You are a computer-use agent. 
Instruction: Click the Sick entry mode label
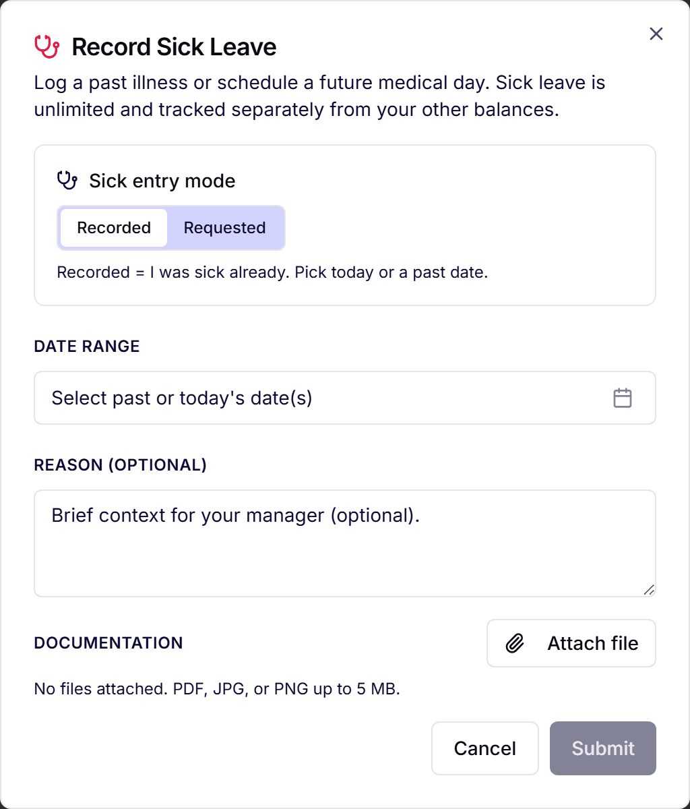click(x=162, y=181)
